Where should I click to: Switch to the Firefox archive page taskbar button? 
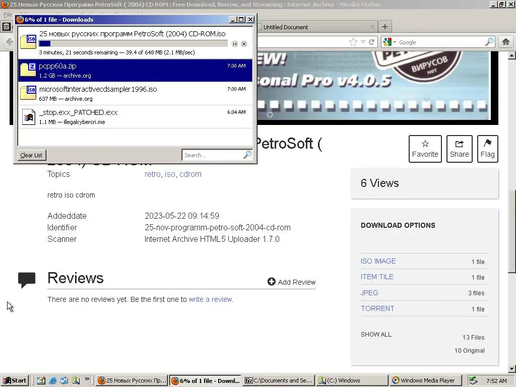(x=132, y=380)
